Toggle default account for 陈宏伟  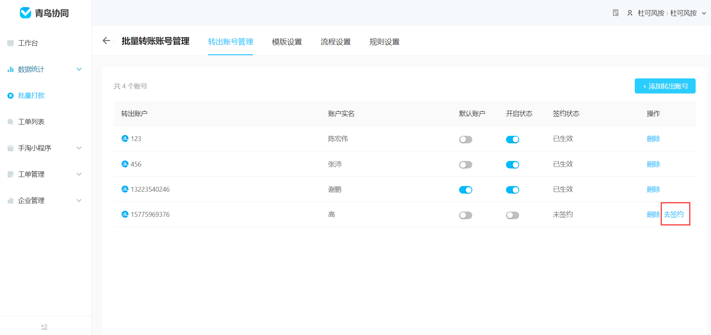[465, 140]
